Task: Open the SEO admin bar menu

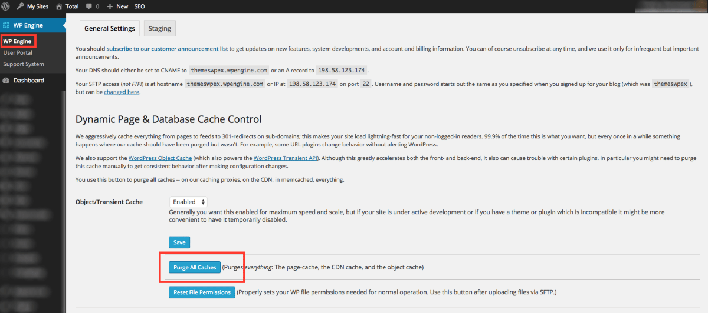Action: pyautogui.click(x=139, y=6)
